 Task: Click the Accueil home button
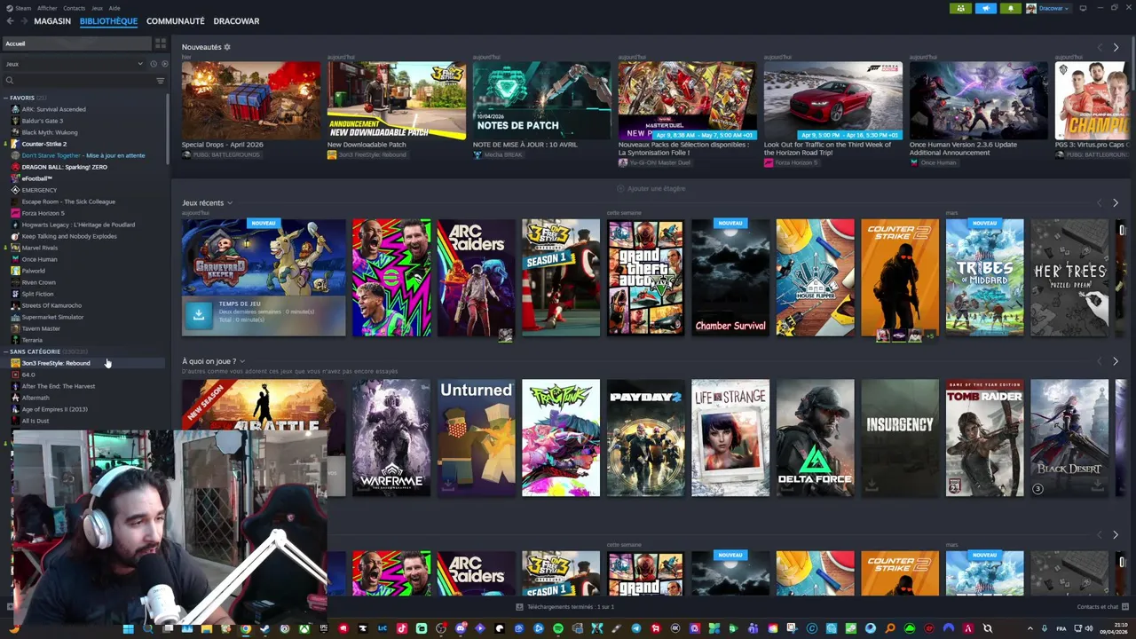tap(77, 43)
